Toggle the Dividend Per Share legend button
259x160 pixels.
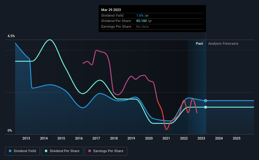62,151
